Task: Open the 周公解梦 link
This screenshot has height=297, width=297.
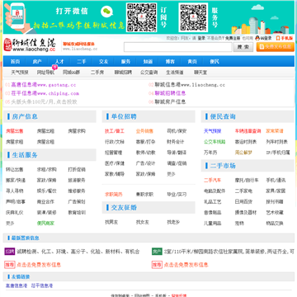Action: click(x=243, y=153)
